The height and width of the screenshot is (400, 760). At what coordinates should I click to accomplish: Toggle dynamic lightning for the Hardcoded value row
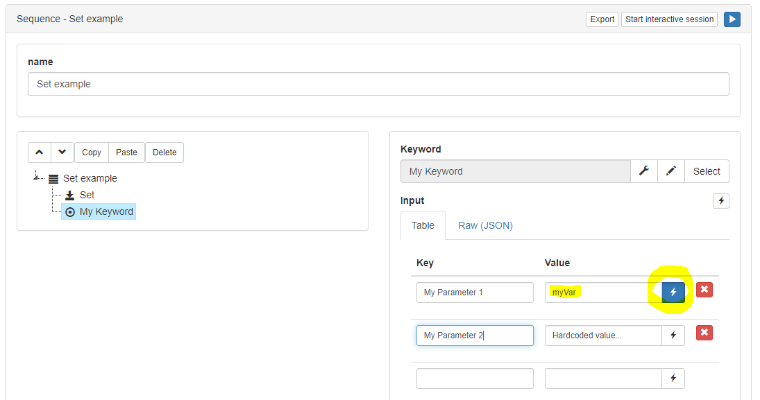673,335
